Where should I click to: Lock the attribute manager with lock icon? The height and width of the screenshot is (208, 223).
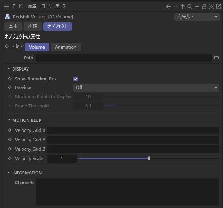(204, 6)
